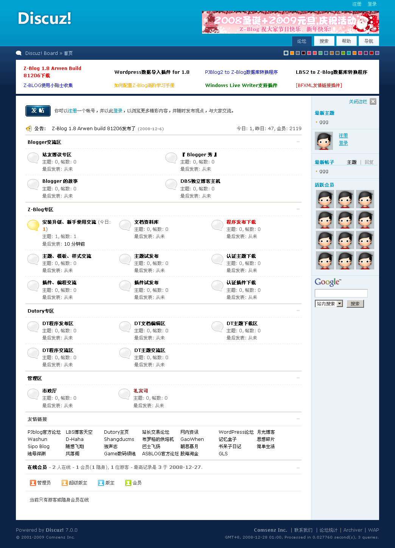This screenshot has height=548, width=395.
Task: Click the guest avatar beside 注册 in sidebar
Action: (324, 141)
